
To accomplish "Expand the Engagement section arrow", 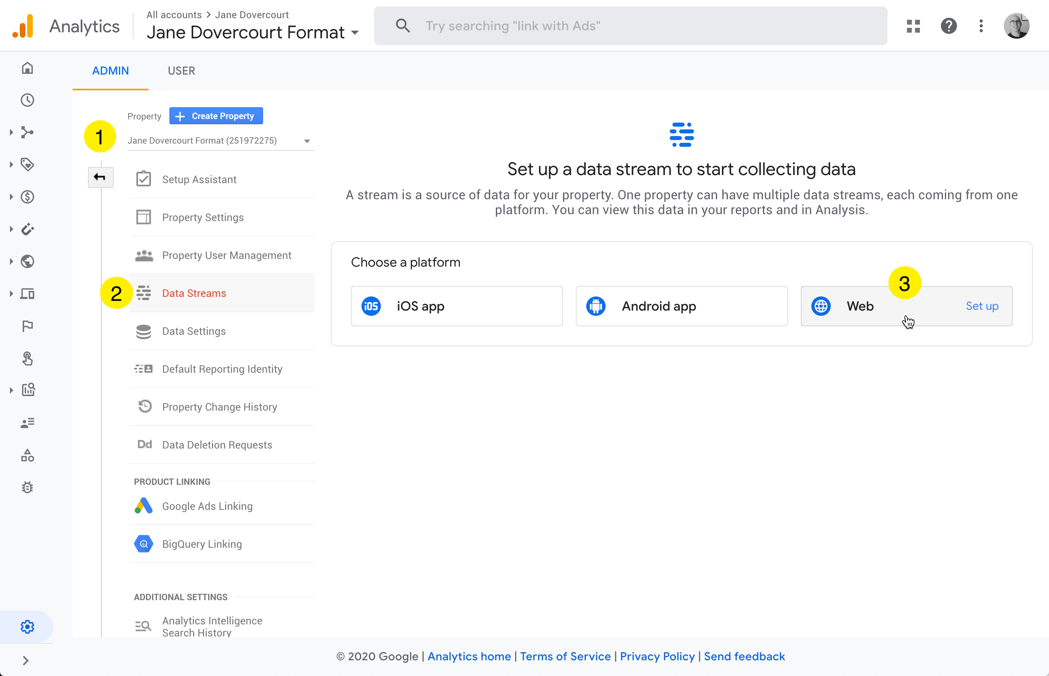I will 11,165.
